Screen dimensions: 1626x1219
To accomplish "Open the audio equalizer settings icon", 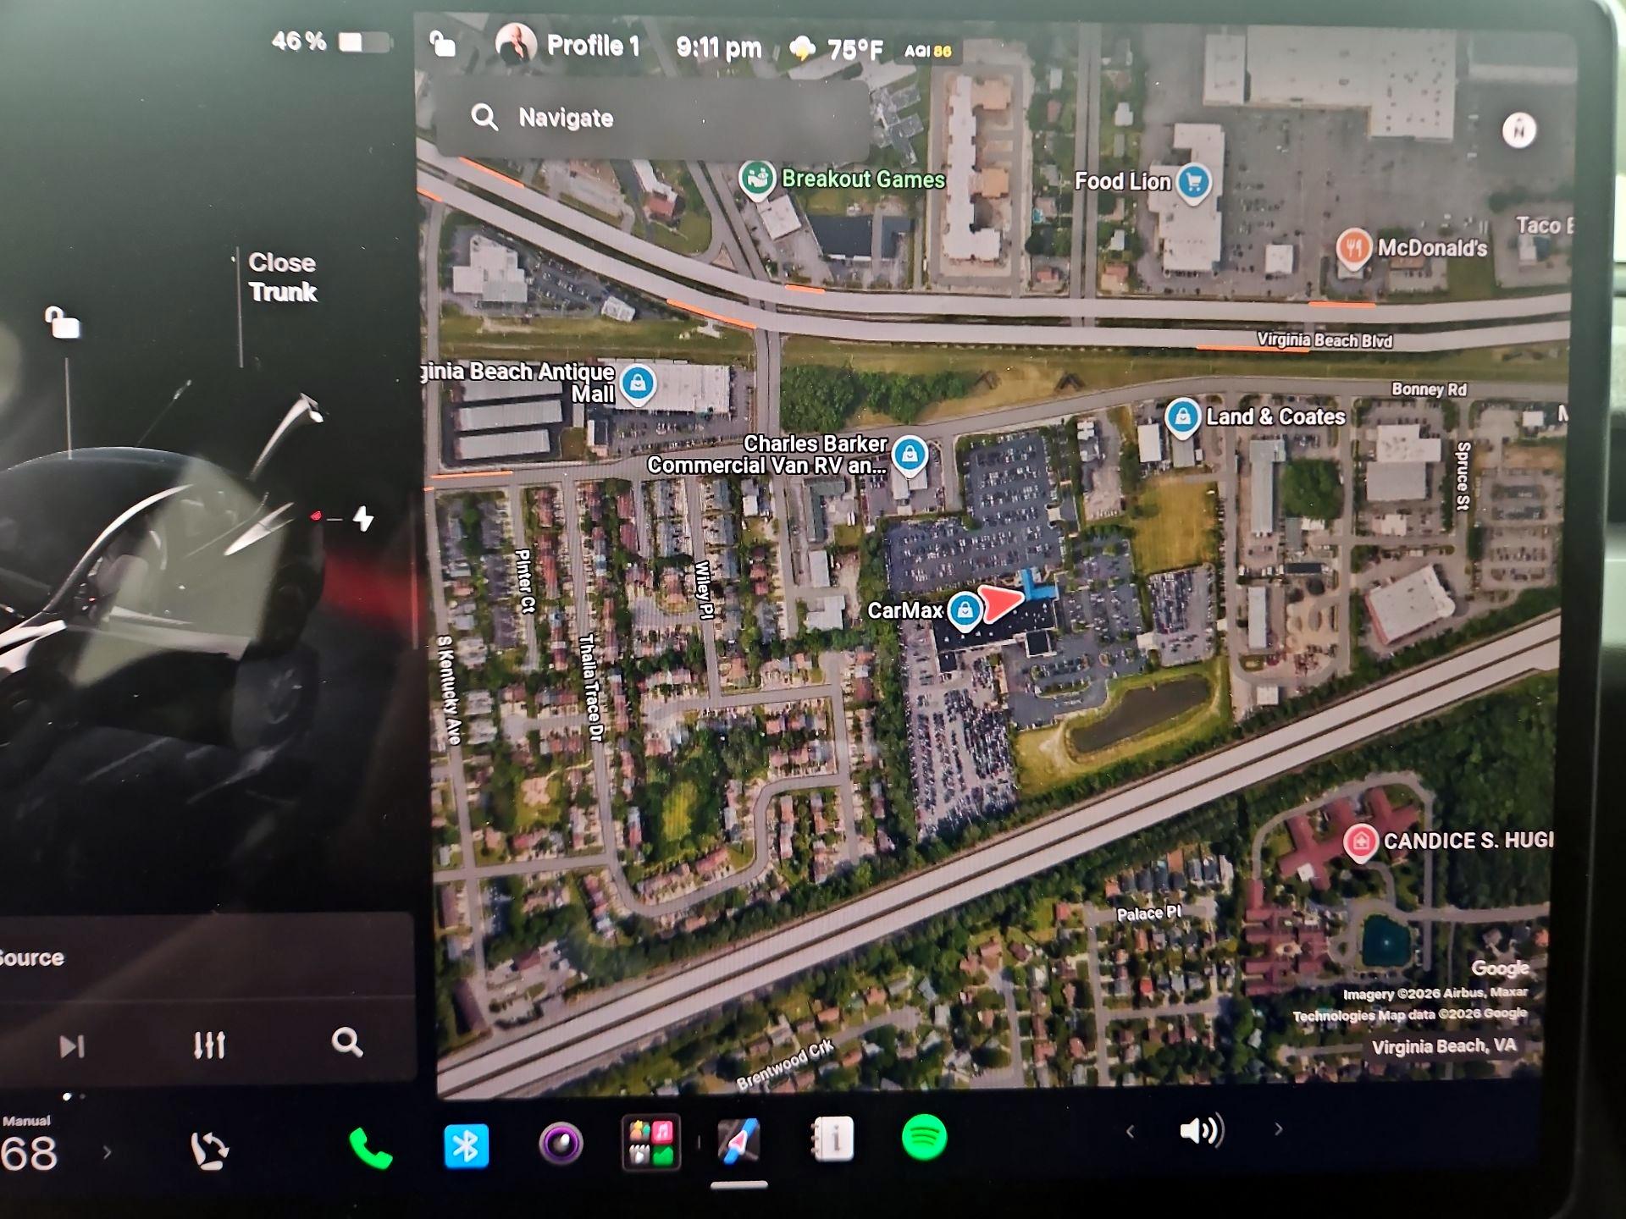I will pyautogui.click(x=209, y=1045).
